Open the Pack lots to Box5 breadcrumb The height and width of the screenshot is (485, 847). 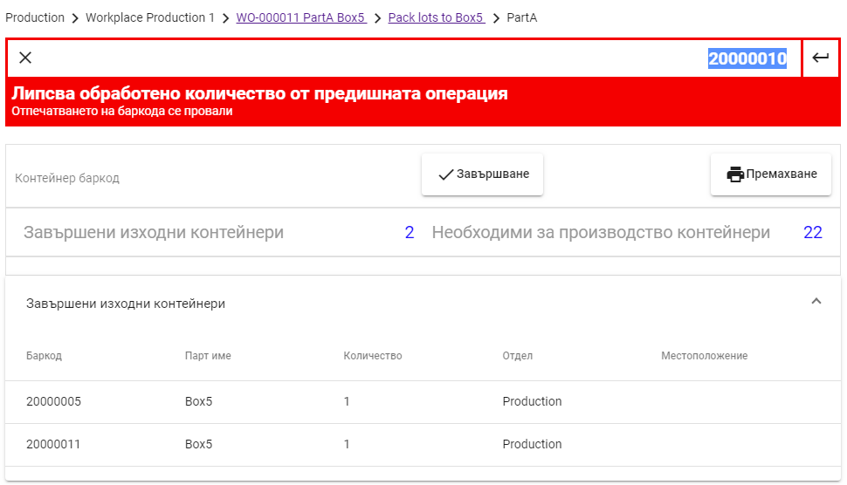click(x=436, y=17)
